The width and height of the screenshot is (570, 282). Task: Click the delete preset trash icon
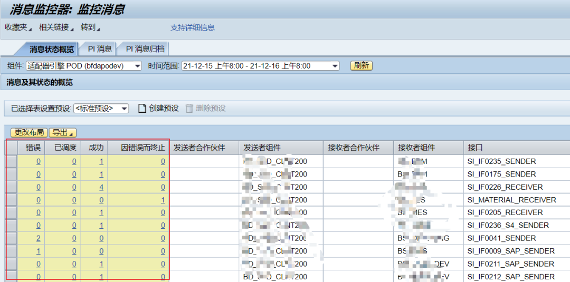tap(189, 108)
